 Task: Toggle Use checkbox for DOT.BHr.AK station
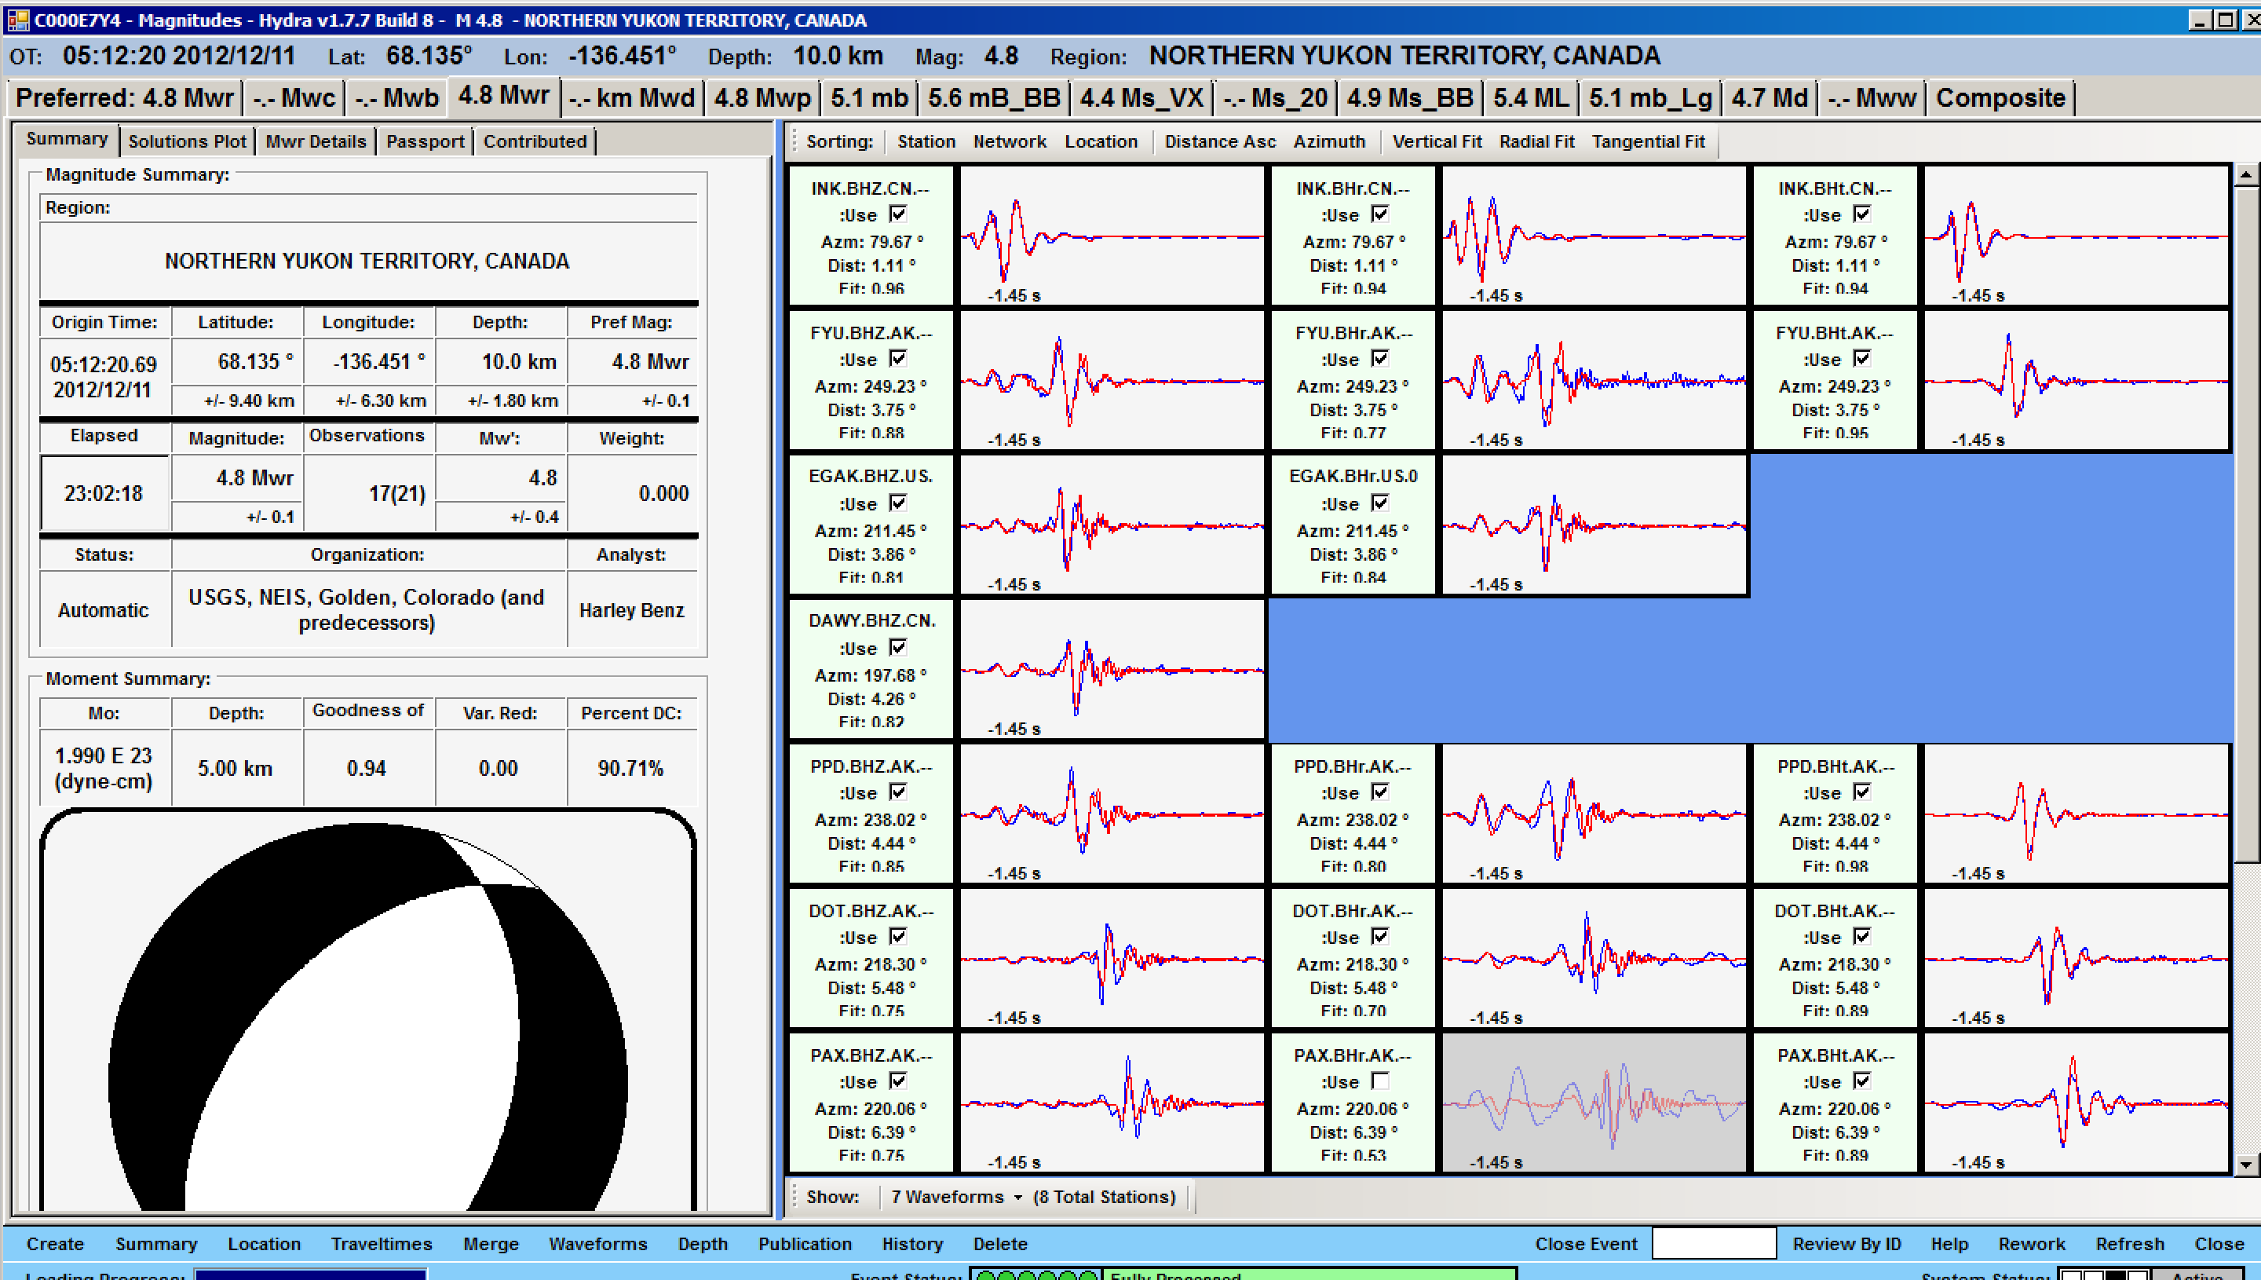[x=1379, y=936]
